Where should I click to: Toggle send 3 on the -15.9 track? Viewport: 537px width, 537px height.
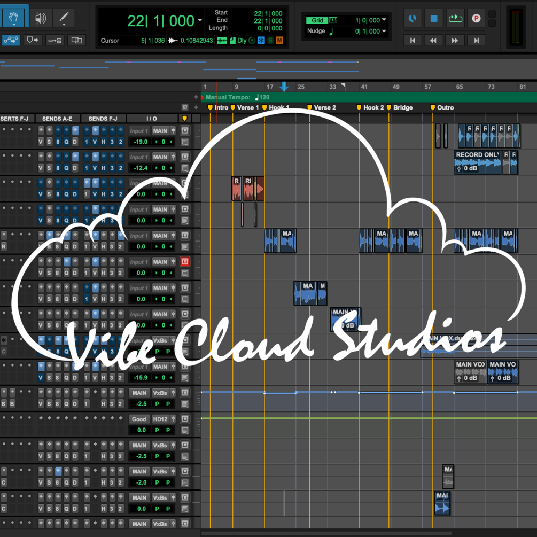112,378
